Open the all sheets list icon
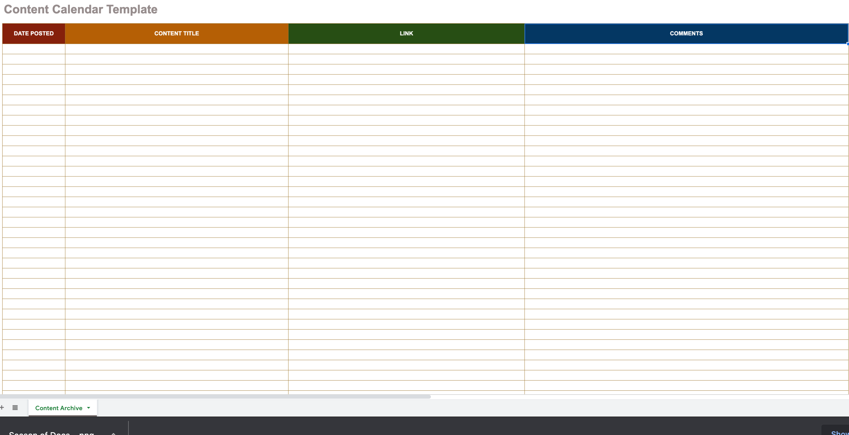 15,407
